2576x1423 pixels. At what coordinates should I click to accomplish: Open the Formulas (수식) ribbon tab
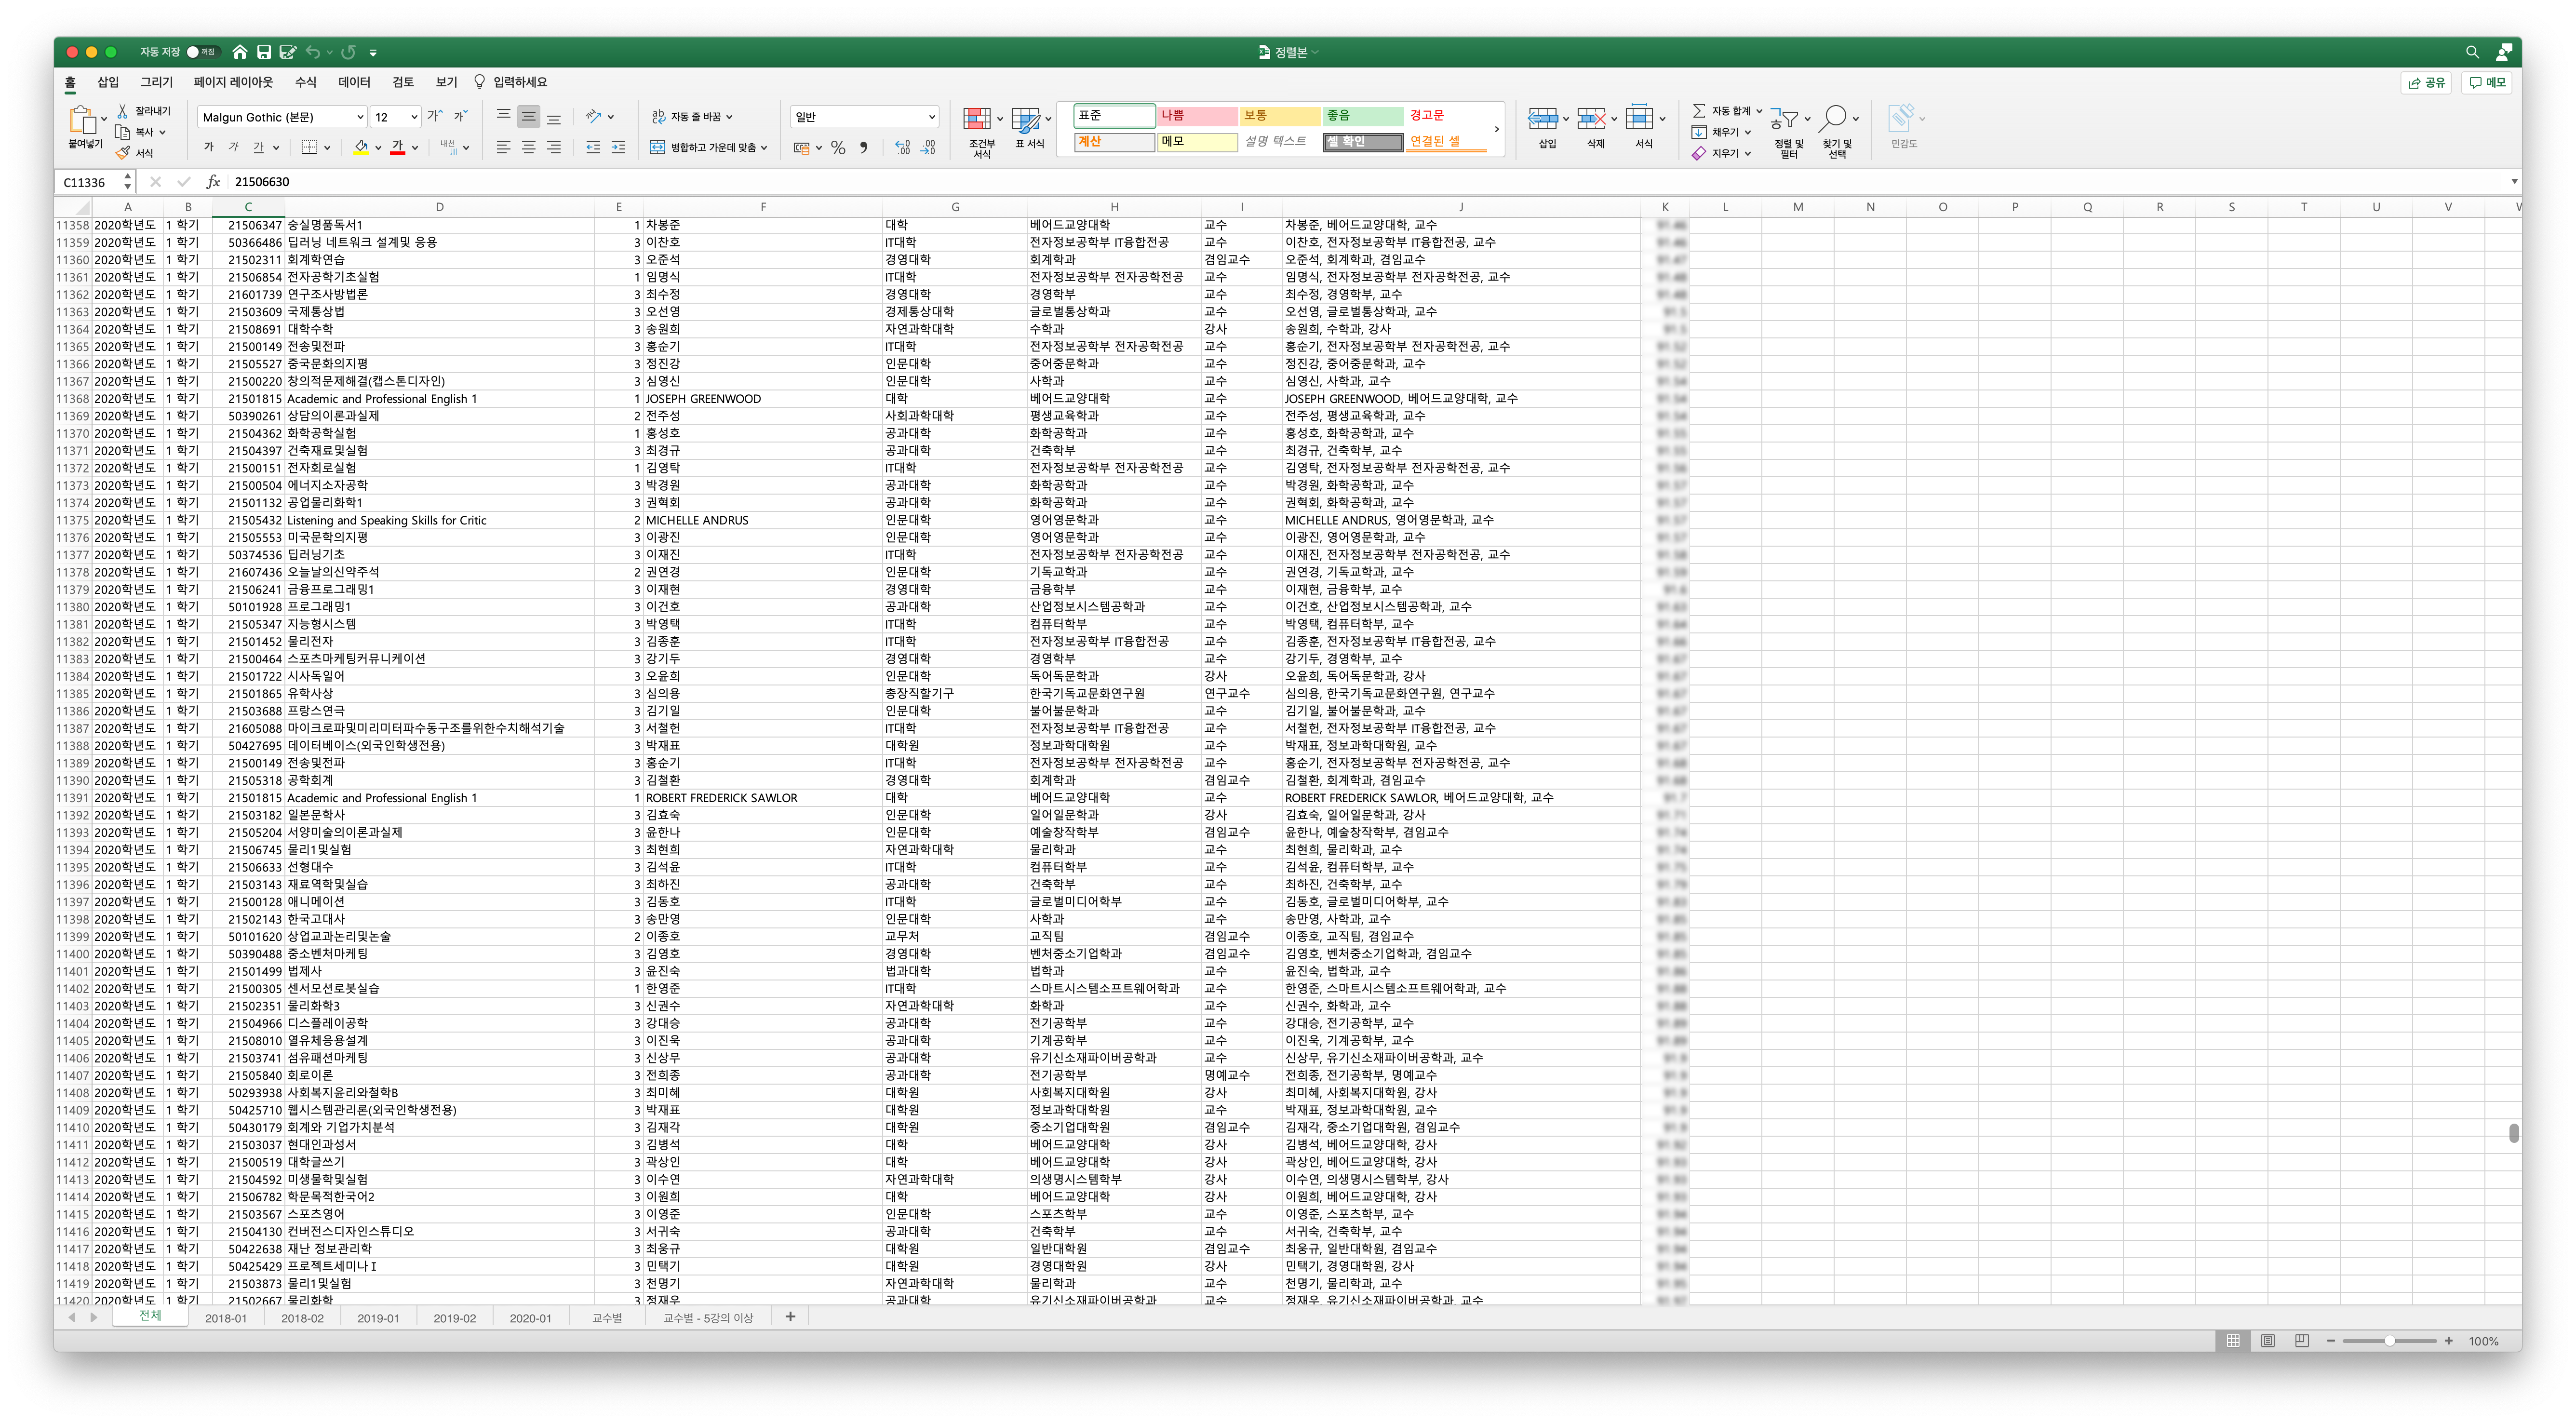[306, 82]
